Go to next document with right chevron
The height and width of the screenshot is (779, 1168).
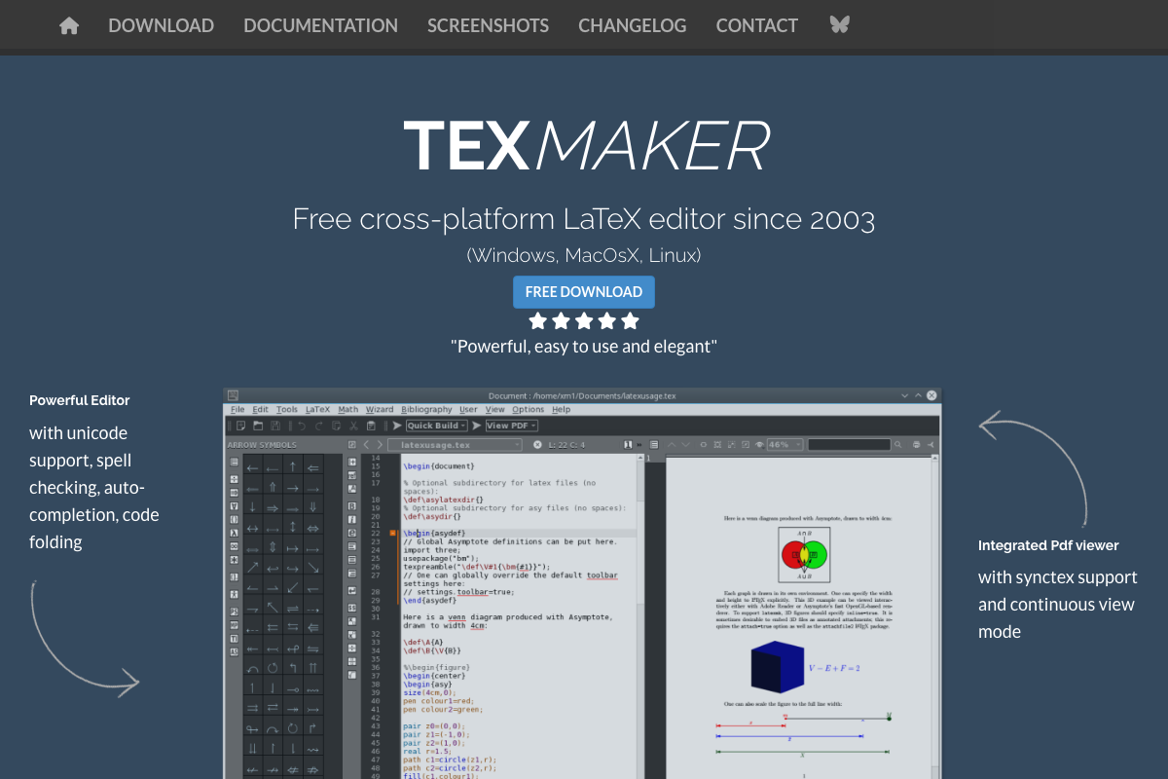(x=380, y=445)
